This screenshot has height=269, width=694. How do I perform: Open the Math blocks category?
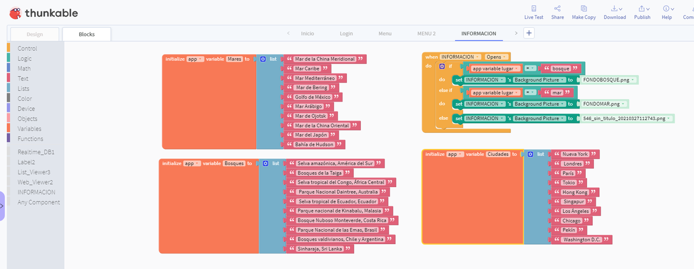tap(24, 68)
